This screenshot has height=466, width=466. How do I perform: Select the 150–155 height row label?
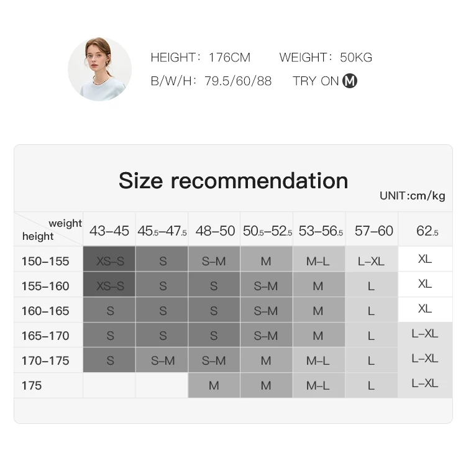[45, 261]
